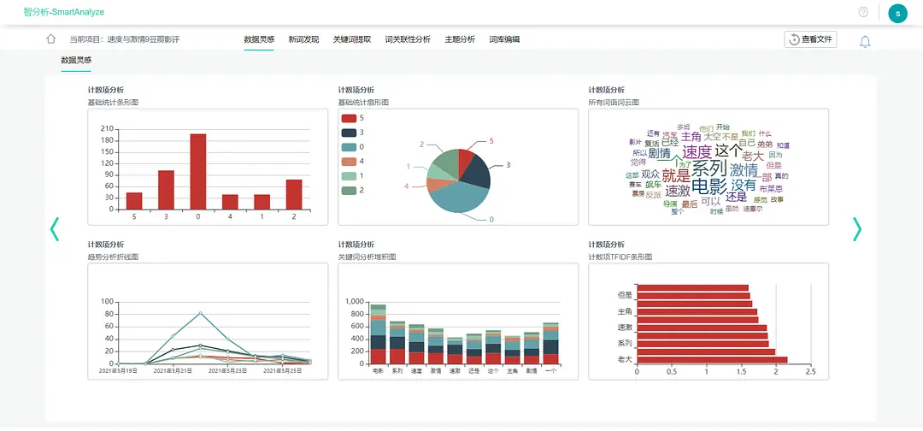Screen dimensions: 923x431
Task: Click the tallest bar labeled 0
Action: [198, 171]
